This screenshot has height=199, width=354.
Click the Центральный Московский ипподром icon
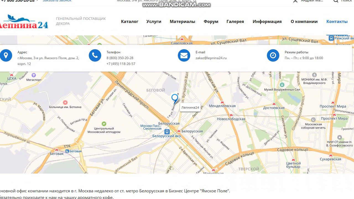[x=104, y=124]
